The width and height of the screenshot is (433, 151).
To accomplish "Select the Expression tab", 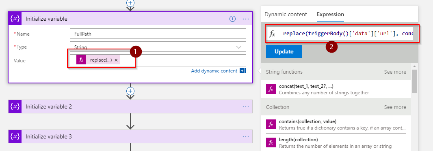I will point(330,14).
